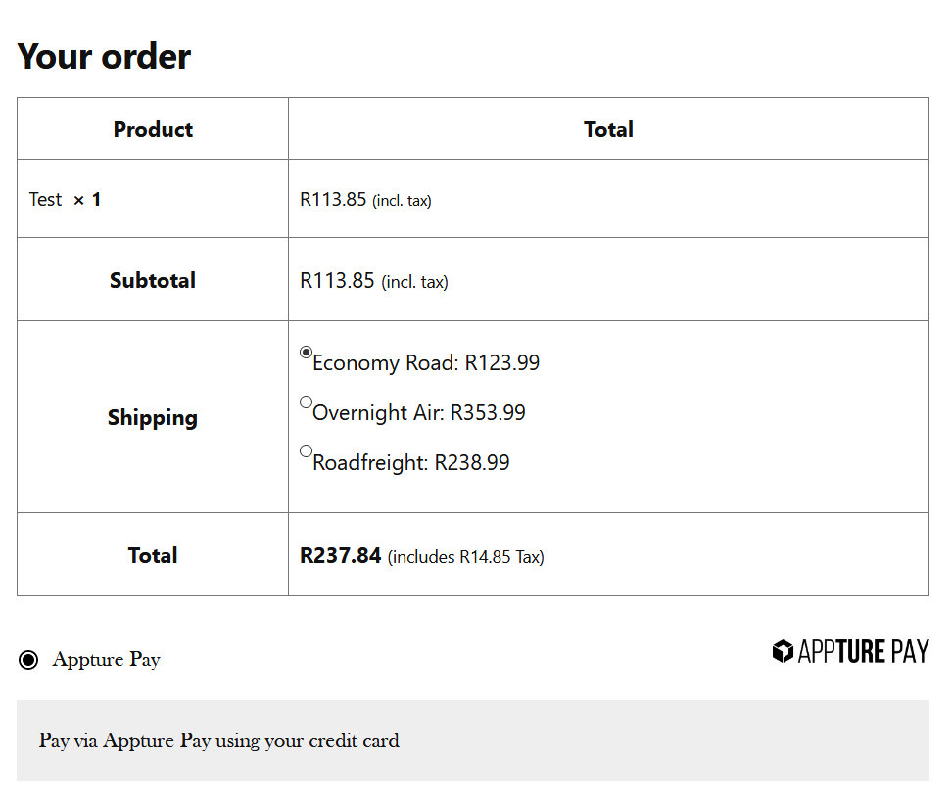Click the Test × 1 product cell
Screen dimensions: 952x804
(x=65, y=200)
